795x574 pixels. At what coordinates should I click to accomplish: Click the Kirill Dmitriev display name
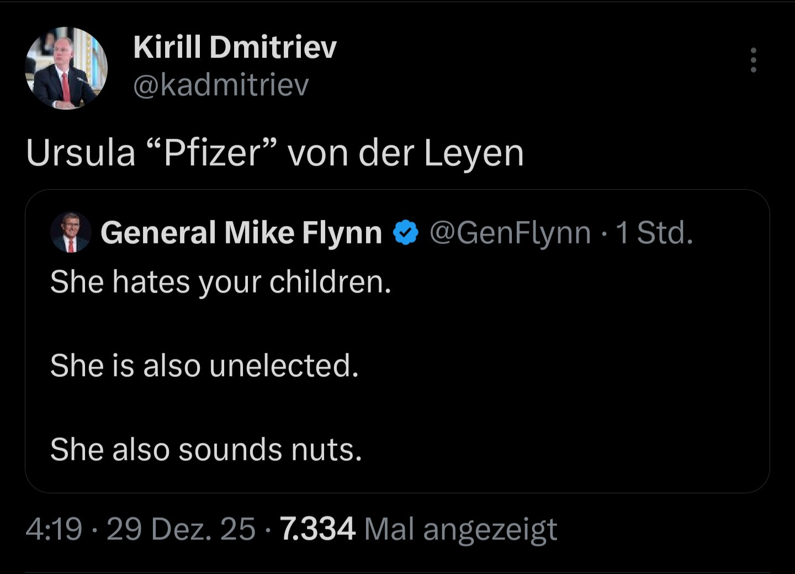[x=235, y=46]
